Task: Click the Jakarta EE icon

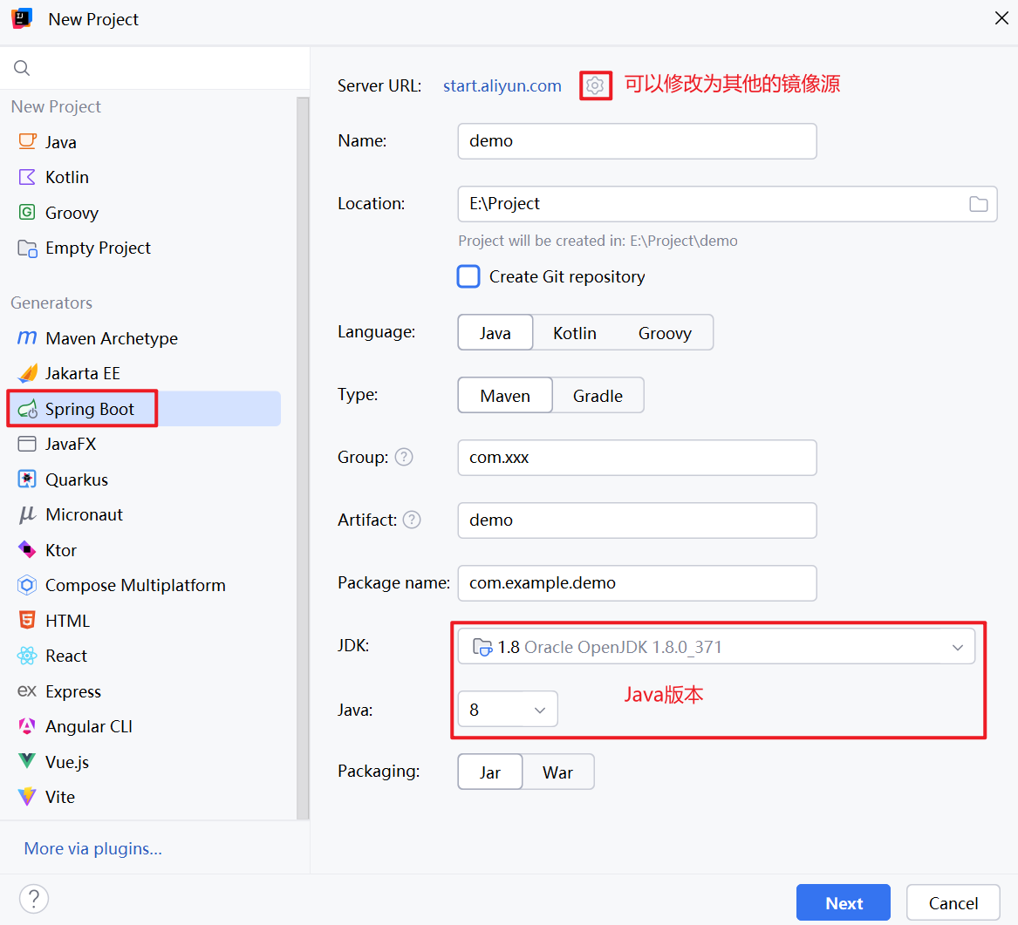Action: click(x=27, y=373)
